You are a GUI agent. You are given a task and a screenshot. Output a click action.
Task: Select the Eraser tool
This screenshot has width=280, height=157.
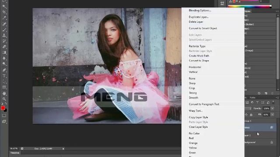coord(4,47)
